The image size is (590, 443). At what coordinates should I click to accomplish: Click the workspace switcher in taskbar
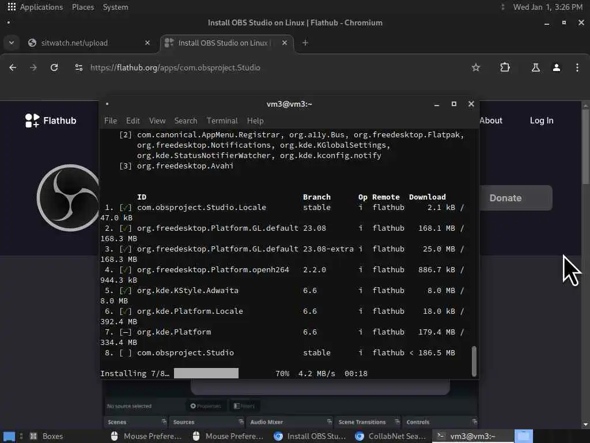[x=524, y=436]
